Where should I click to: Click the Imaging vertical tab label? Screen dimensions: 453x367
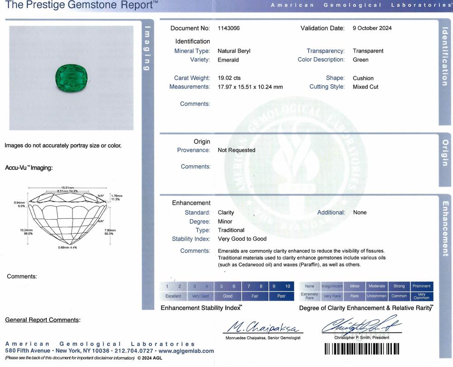147,48
